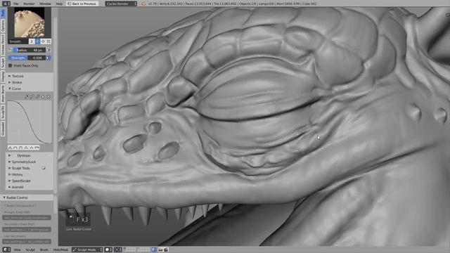
Task: Click the curve zoom in icon
Action: [27, 97]
